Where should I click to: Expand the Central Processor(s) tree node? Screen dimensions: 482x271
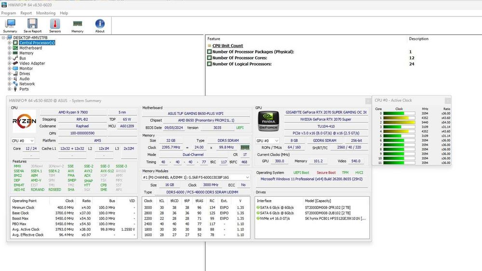(x=10, y=43)
